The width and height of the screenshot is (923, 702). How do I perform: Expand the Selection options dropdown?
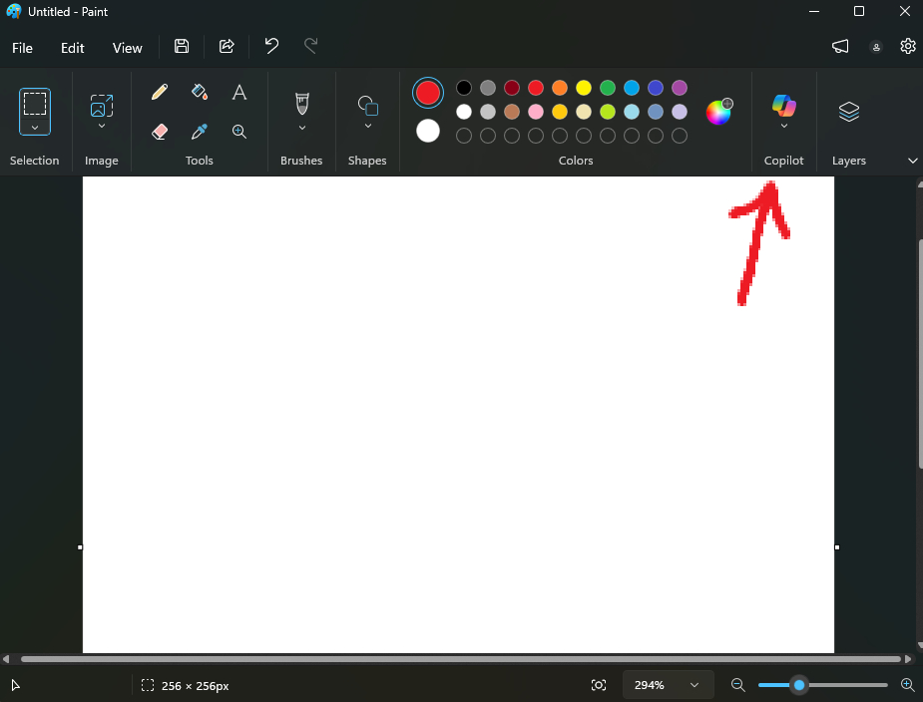coord(35,128)
